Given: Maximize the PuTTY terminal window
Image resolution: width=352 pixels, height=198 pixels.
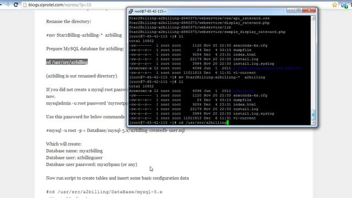Looking at the screenshot, I should [x=298, y=10].
